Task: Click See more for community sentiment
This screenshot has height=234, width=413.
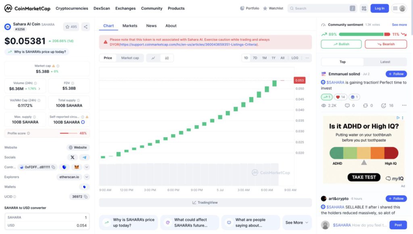Action: (399, 25)
